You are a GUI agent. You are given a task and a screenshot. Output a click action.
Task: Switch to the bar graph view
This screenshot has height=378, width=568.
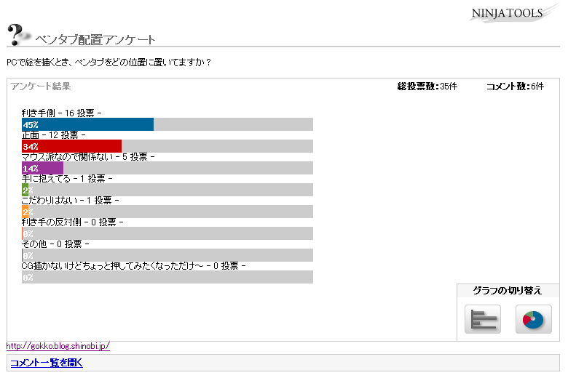point(483,319)
